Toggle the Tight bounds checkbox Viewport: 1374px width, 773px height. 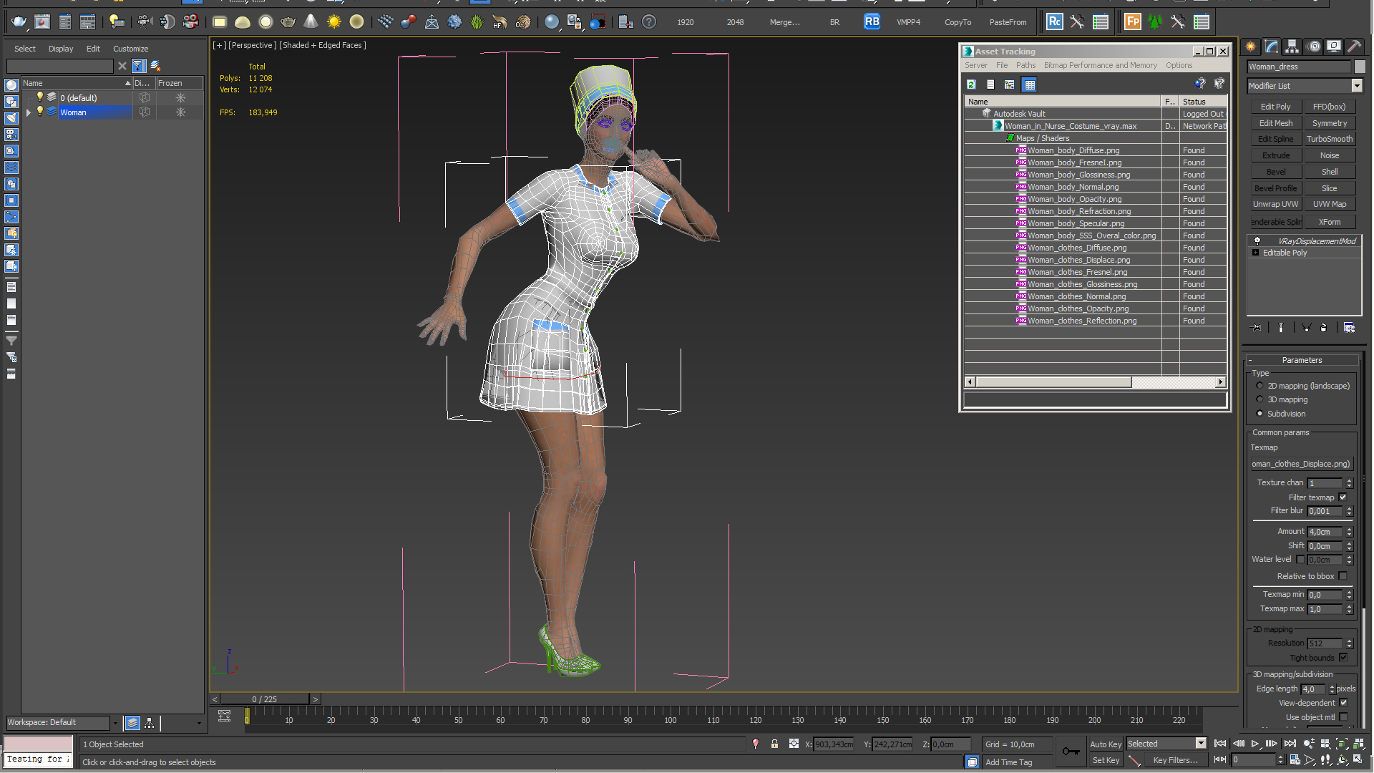pos(1343,658)
